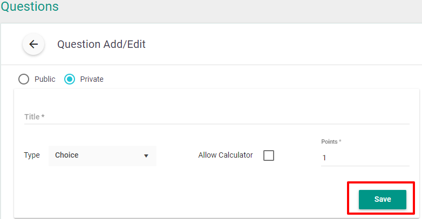The height and width of the screenshot is (219, 422).
Task: Click into the Points field showing 1
Action: pos(365,158)
